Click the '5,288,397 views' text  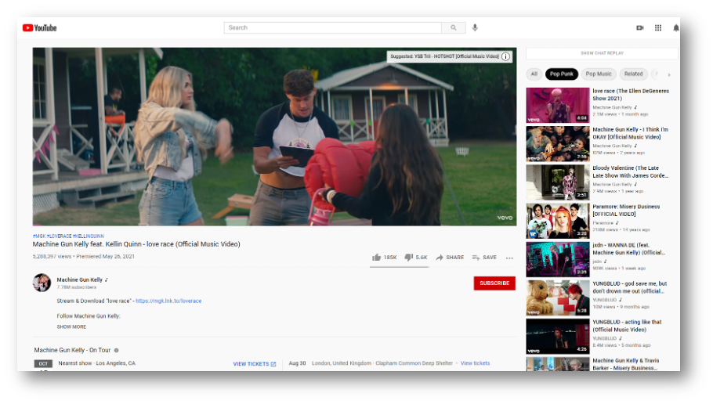click(x=52, y=256)
